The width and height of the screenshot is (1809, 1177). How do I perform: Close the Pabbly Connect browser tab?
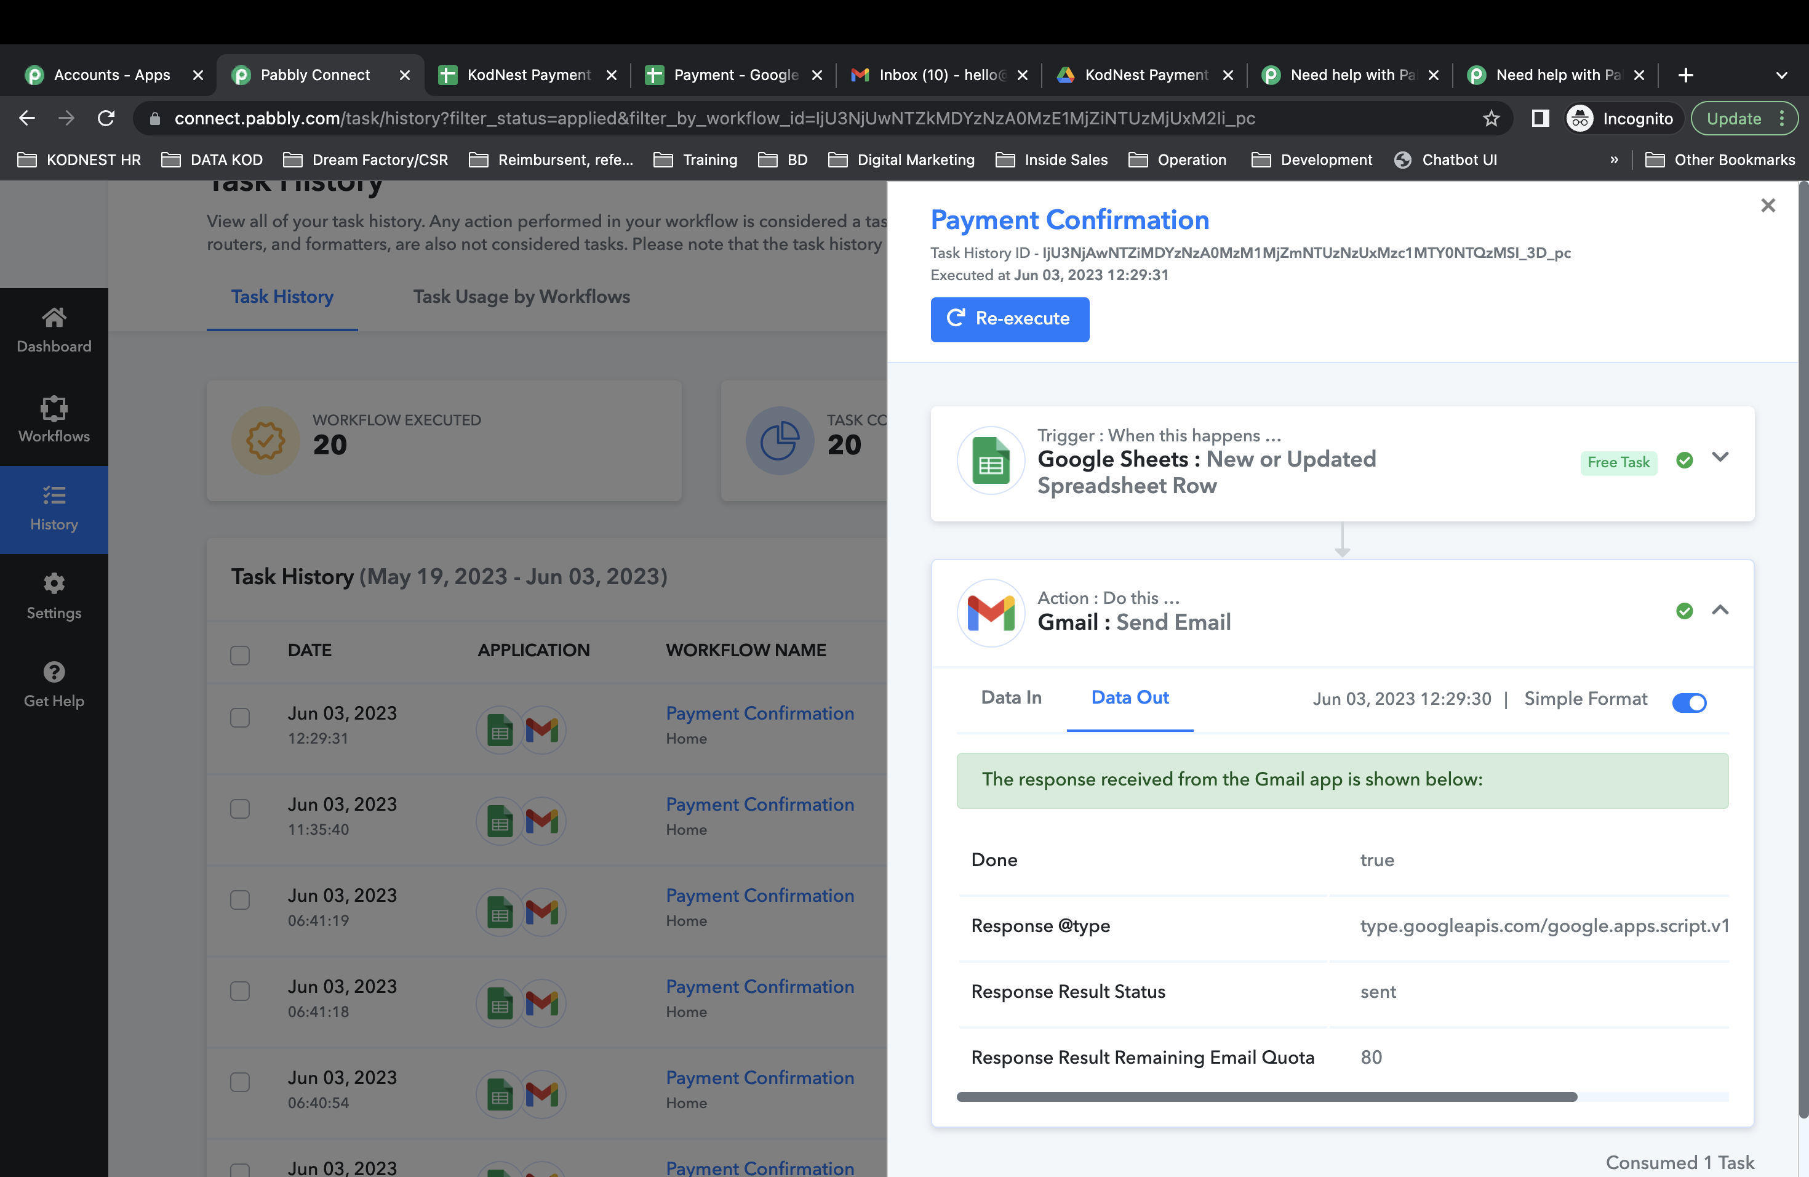click(x=404, y=74)
